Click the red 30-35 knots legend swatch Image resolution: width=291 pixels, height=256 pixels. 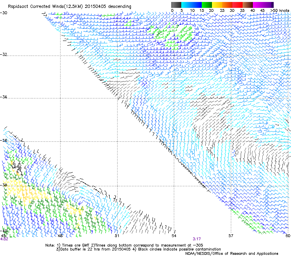(x=238, y=5)
